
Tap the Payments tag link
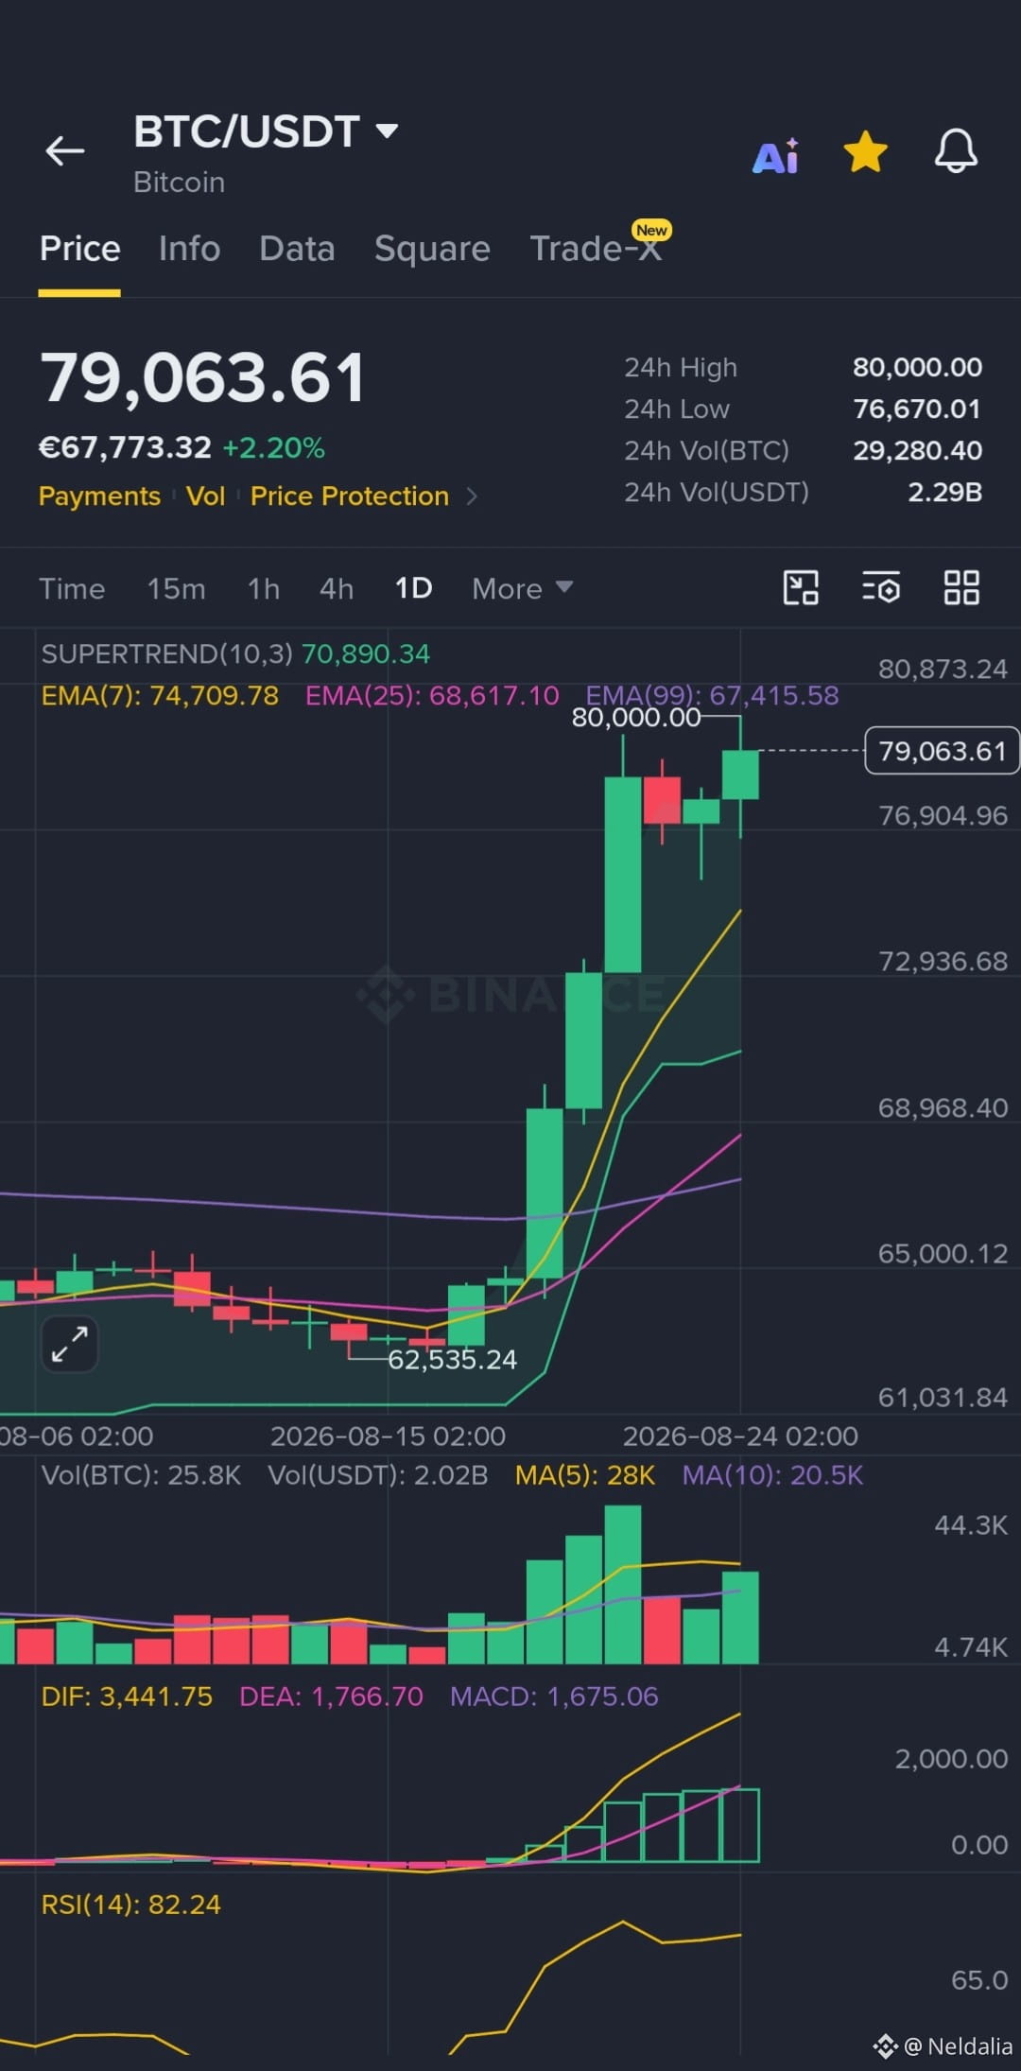click(x=99, y=496)
